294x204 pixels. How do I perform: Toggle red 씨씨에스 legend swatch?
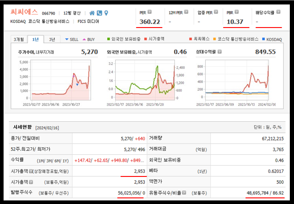pyautogui.click(x=191, y=39)
